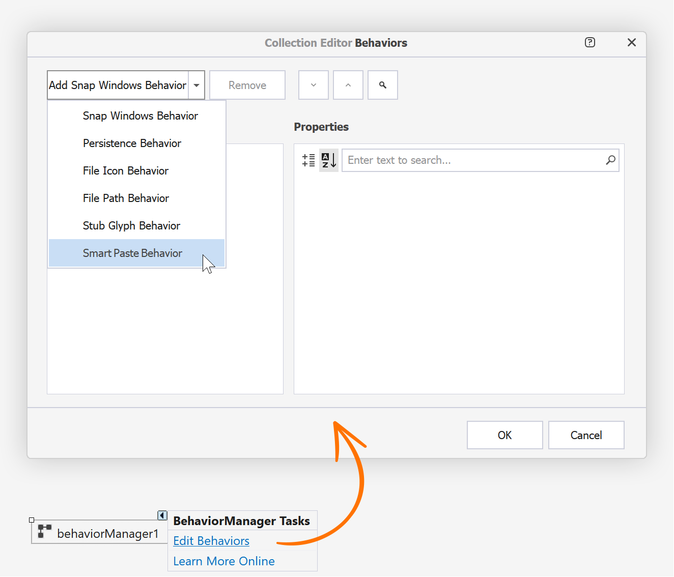674x577 pixels.
Task: Click the magnifier icon in search box
Action: pyautogui.click(x=610, y=160)
